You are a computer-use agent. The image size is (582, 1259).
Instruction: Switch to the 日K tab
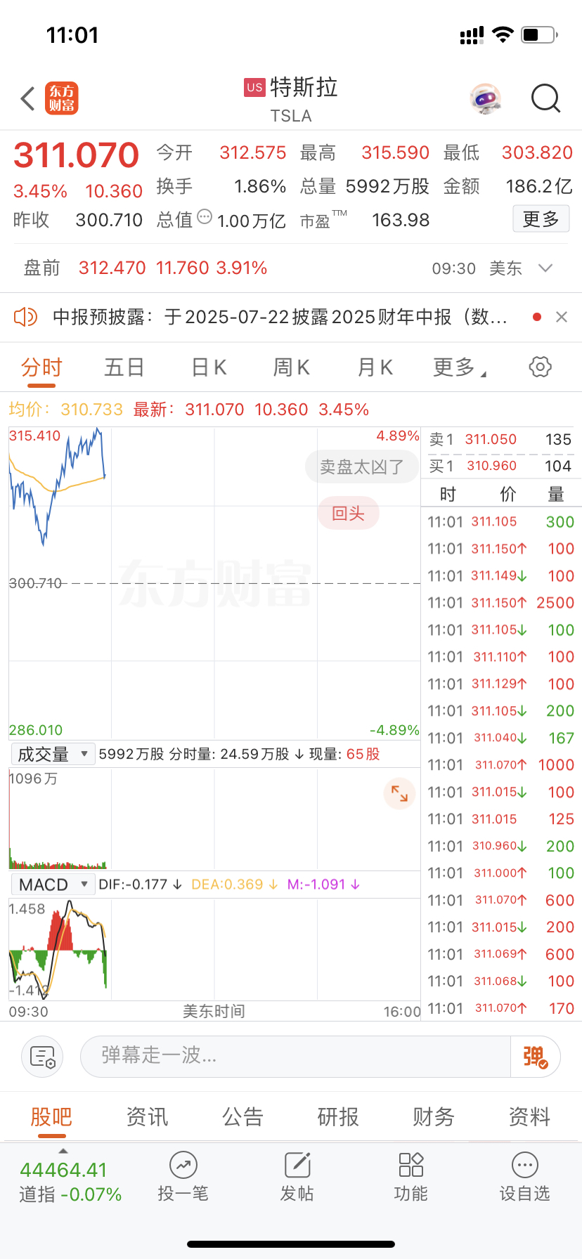coord(209,367)
